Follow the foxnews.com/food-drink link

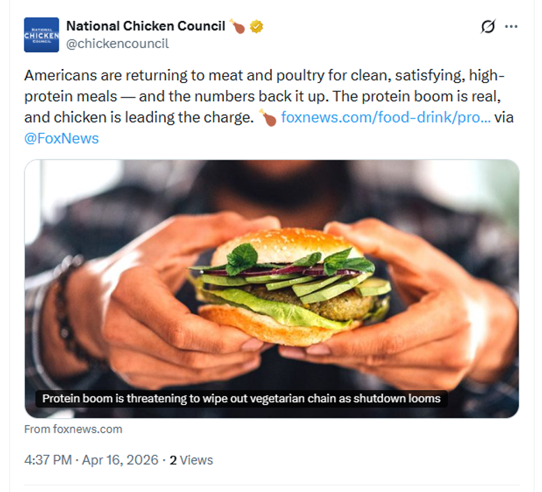386,117
